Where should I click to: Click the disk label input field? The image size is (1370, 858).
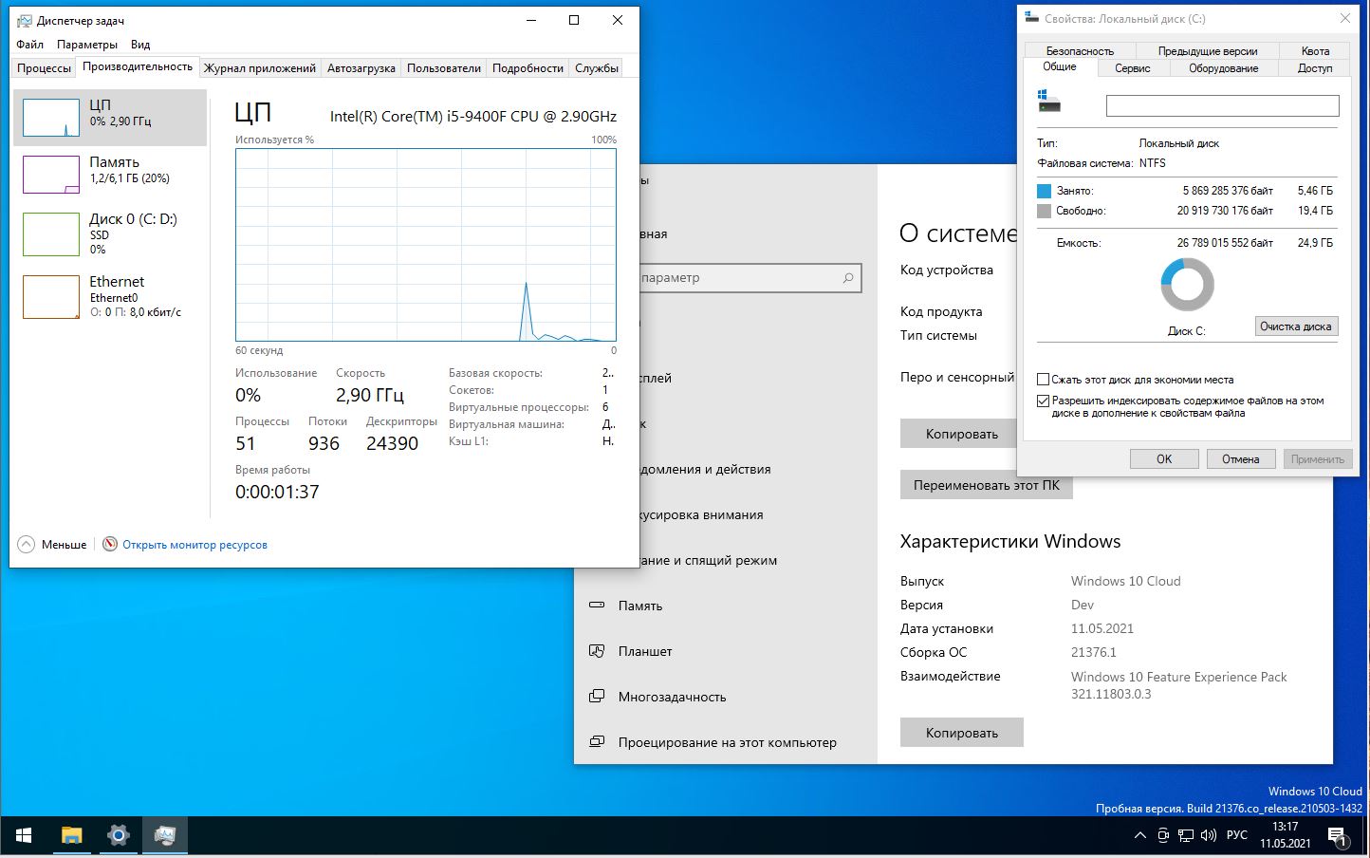(x=1223, y=105)
